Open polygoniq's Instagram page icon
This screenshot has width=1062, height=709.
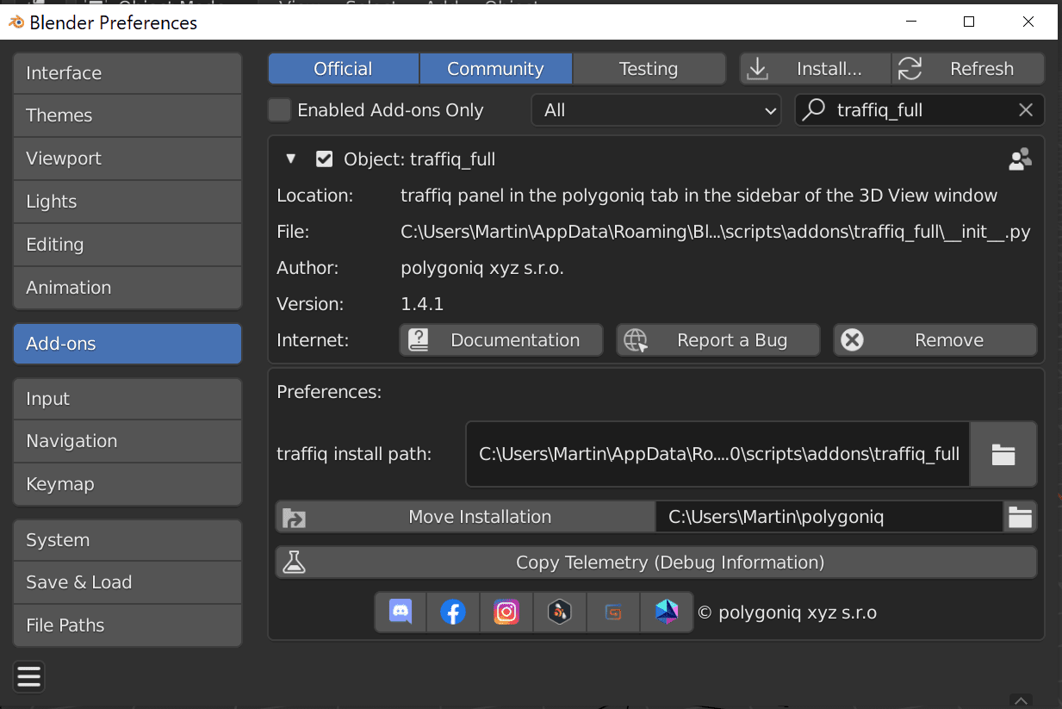506,612
